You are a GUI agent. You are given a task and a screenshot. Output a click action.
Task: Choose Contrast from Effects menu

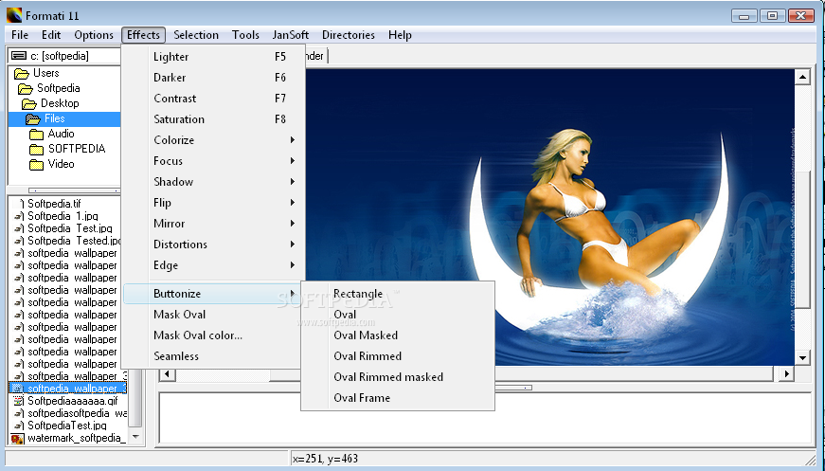point(214,99)
